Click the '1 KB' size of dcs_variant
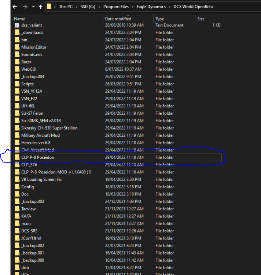Screen dimensions: 261x275 point(216,25)
